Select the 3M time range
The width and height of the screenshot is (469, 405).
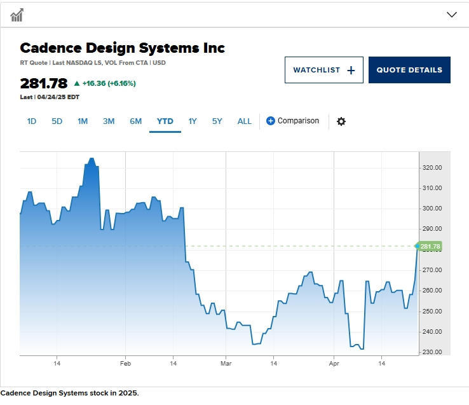coord(109,121)
